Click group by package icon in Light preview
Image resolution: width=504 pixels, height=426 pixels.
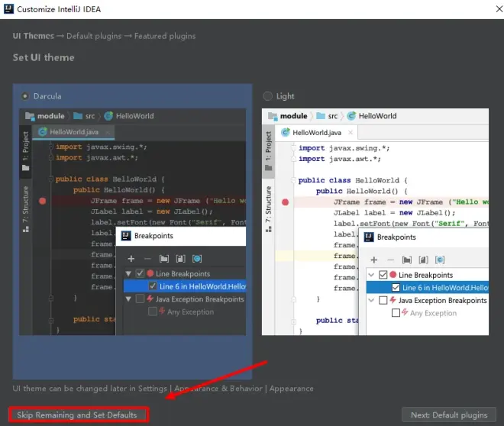click(407, 260)
